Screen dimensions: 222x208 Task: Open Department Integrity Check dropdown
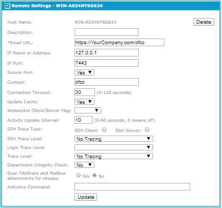(x=84, y=165)
